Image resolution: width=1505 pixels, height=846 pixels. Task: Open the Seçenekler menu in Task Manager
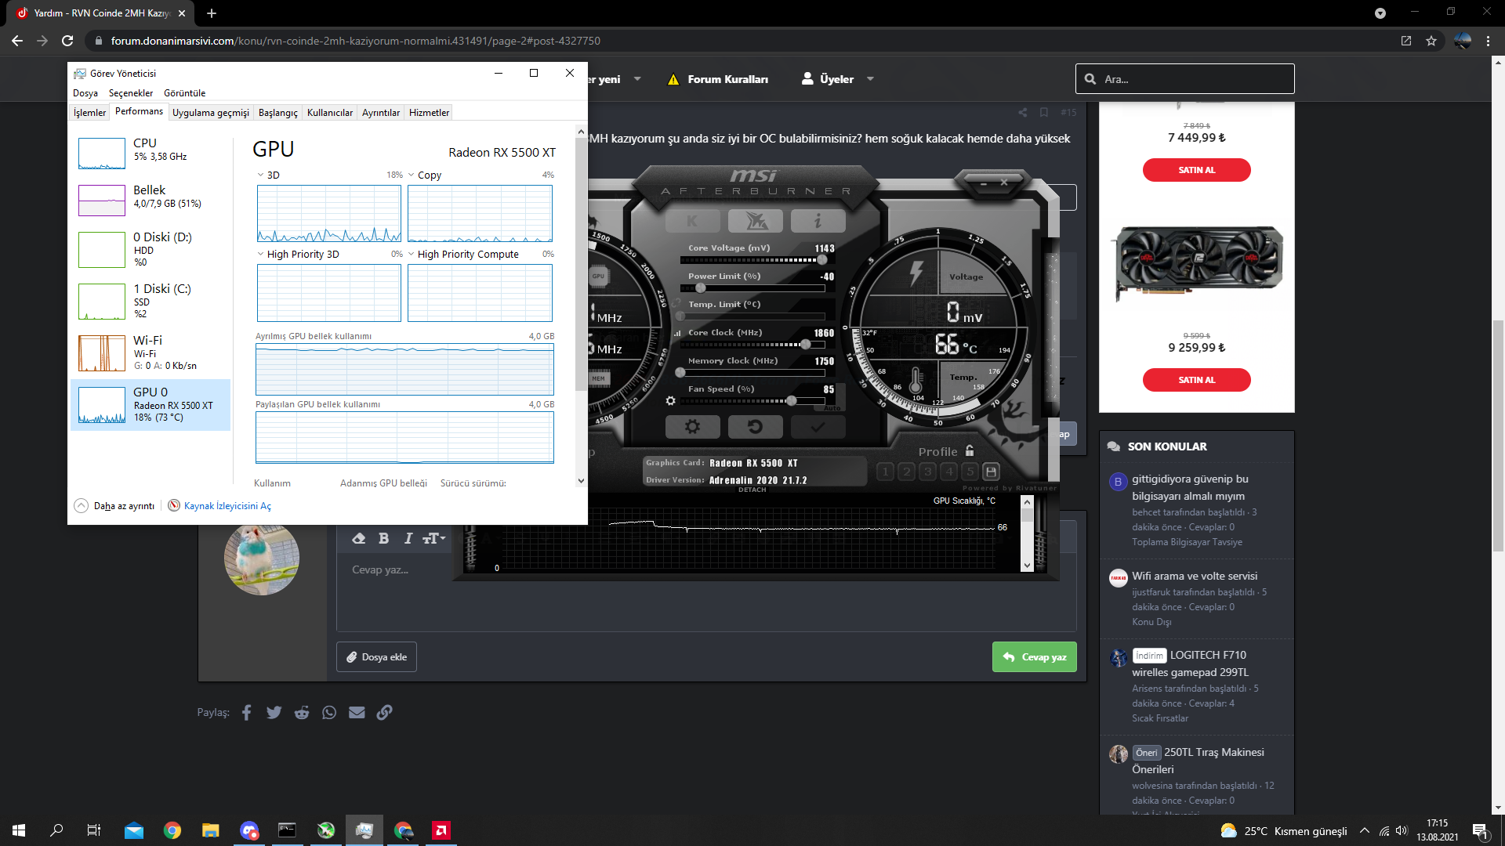tap(131, 92)
